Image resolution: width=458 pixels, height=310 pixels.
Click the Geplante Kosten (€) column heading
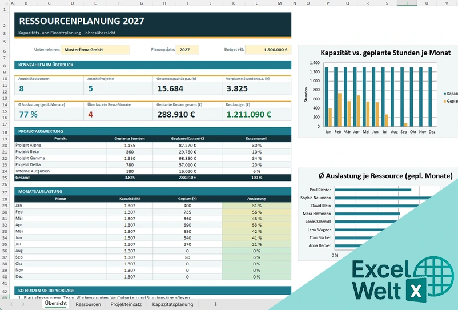click(x=187, y=139)
